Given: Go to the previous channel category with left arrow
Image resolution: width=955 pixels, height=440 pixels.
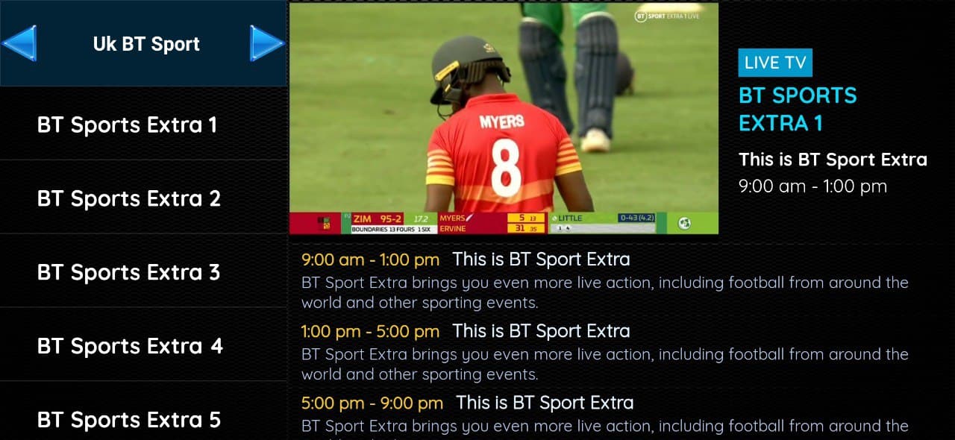Looking at the screenshot, I should point(19,43).
